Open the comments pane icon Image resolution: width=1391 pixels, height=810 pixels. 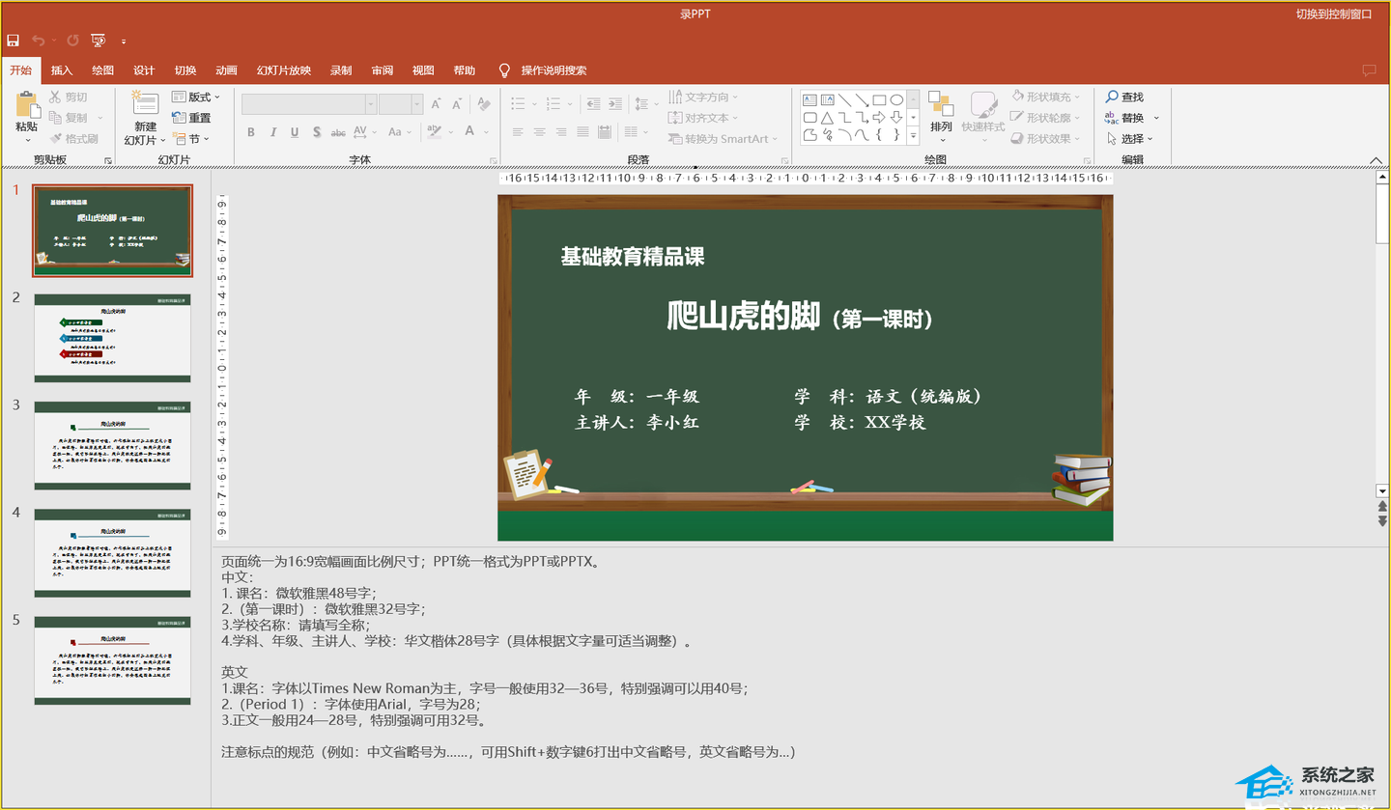[x=1368, y=70]
